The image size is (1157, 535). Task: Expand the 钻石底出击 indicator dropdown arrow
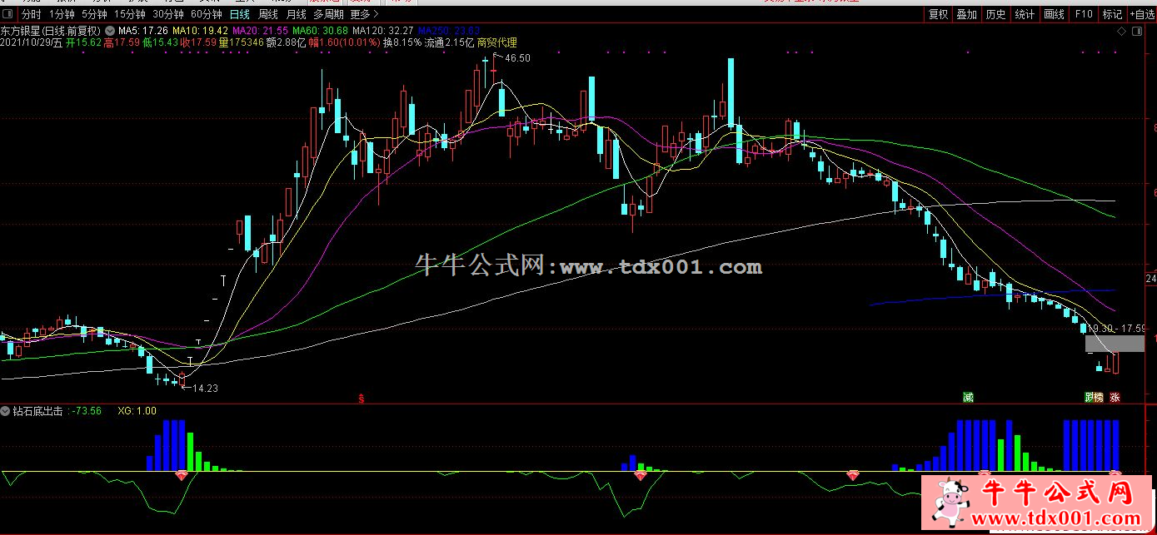[6, 411]
